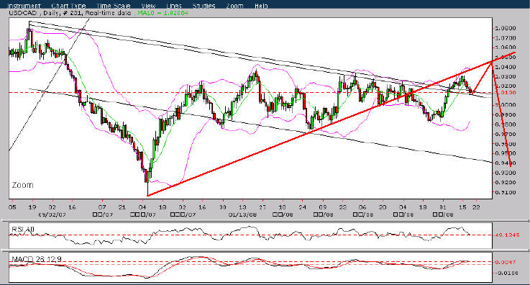
Task: Open the View menu
Action: (148, 6)
